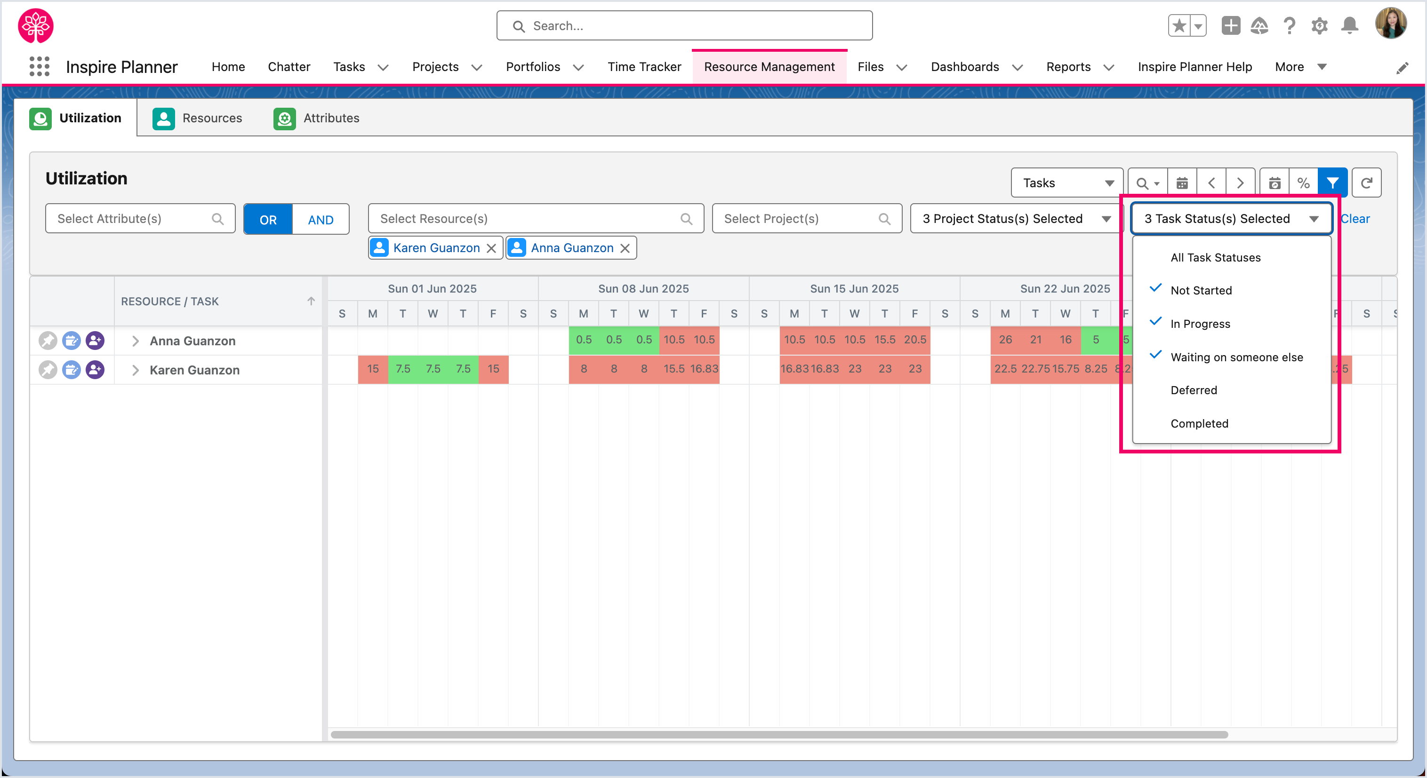Open the app launcher grid icon
The image size is (1427, 778).
point(40,66)
